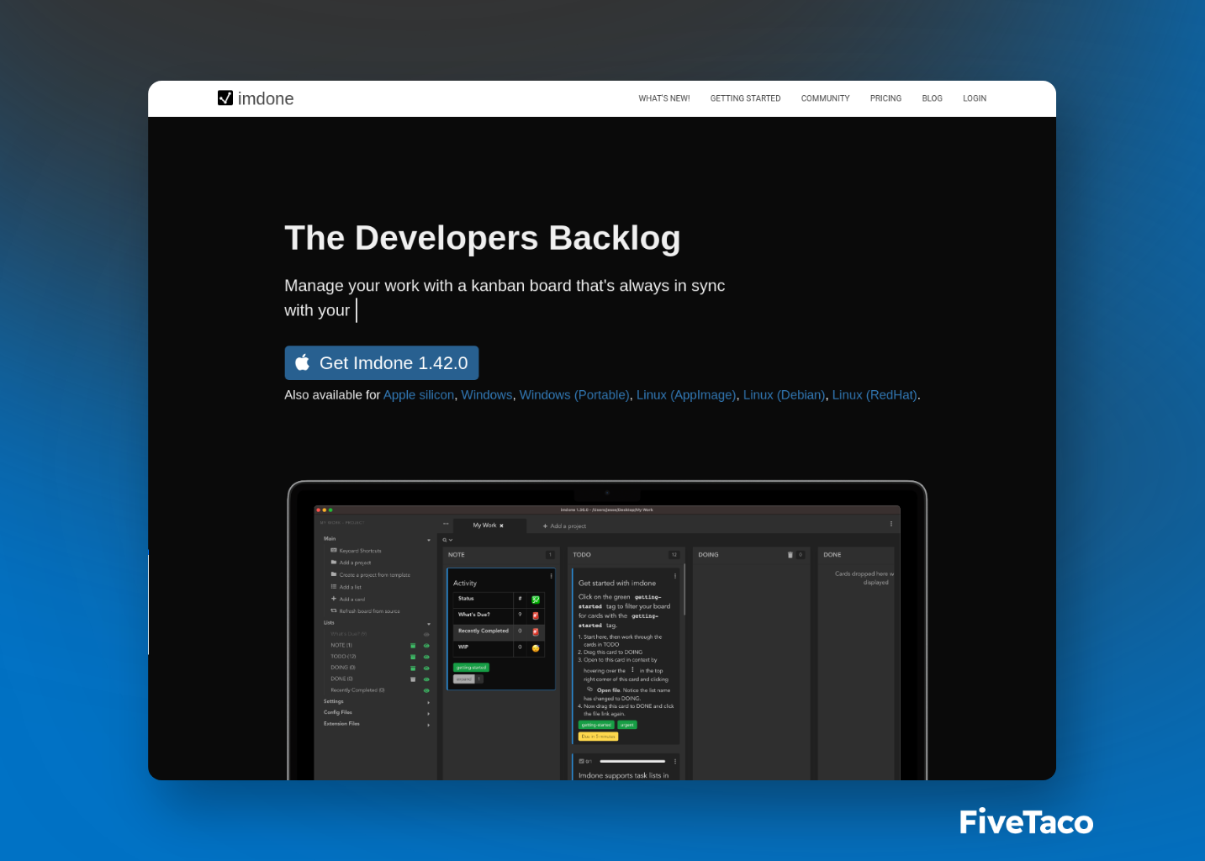
Task: Follow the Windows (Portable) link
Action: click(x=574, y=395)
